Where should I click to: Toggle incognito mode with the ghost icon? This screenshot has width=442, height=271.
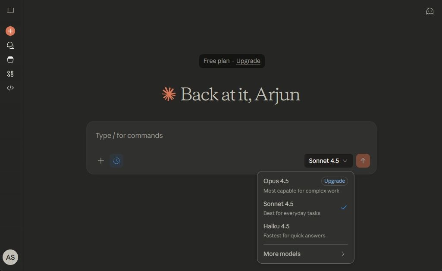(430, 11)
